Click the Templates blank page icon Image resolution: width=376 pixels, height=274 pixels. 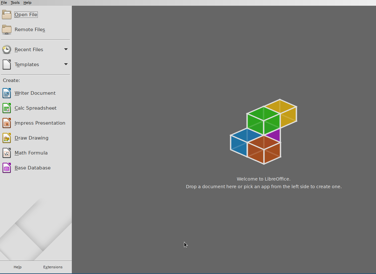click(7, 65)
